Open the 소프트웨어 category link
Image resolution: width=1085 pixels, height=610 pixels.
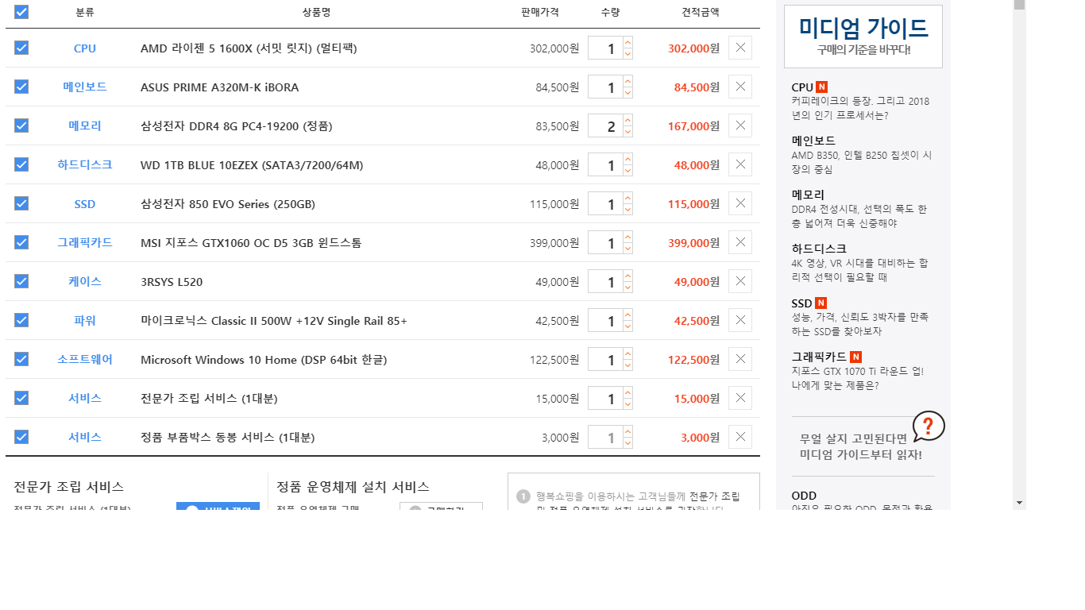(x=85, y=359)
